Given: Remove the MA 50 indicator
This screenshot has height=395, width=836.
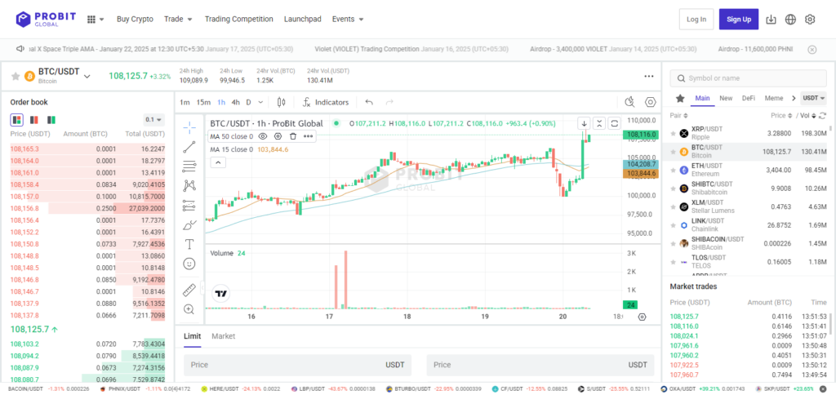Looking at the screenshot, I should click(x=293, y=136).
